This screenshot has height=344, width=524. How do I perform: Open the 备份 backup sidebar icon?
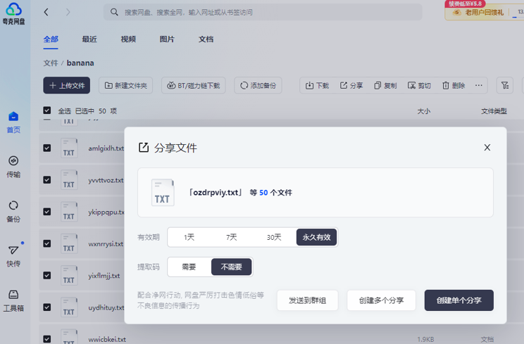pyautogui.click(x=13, y=212)
